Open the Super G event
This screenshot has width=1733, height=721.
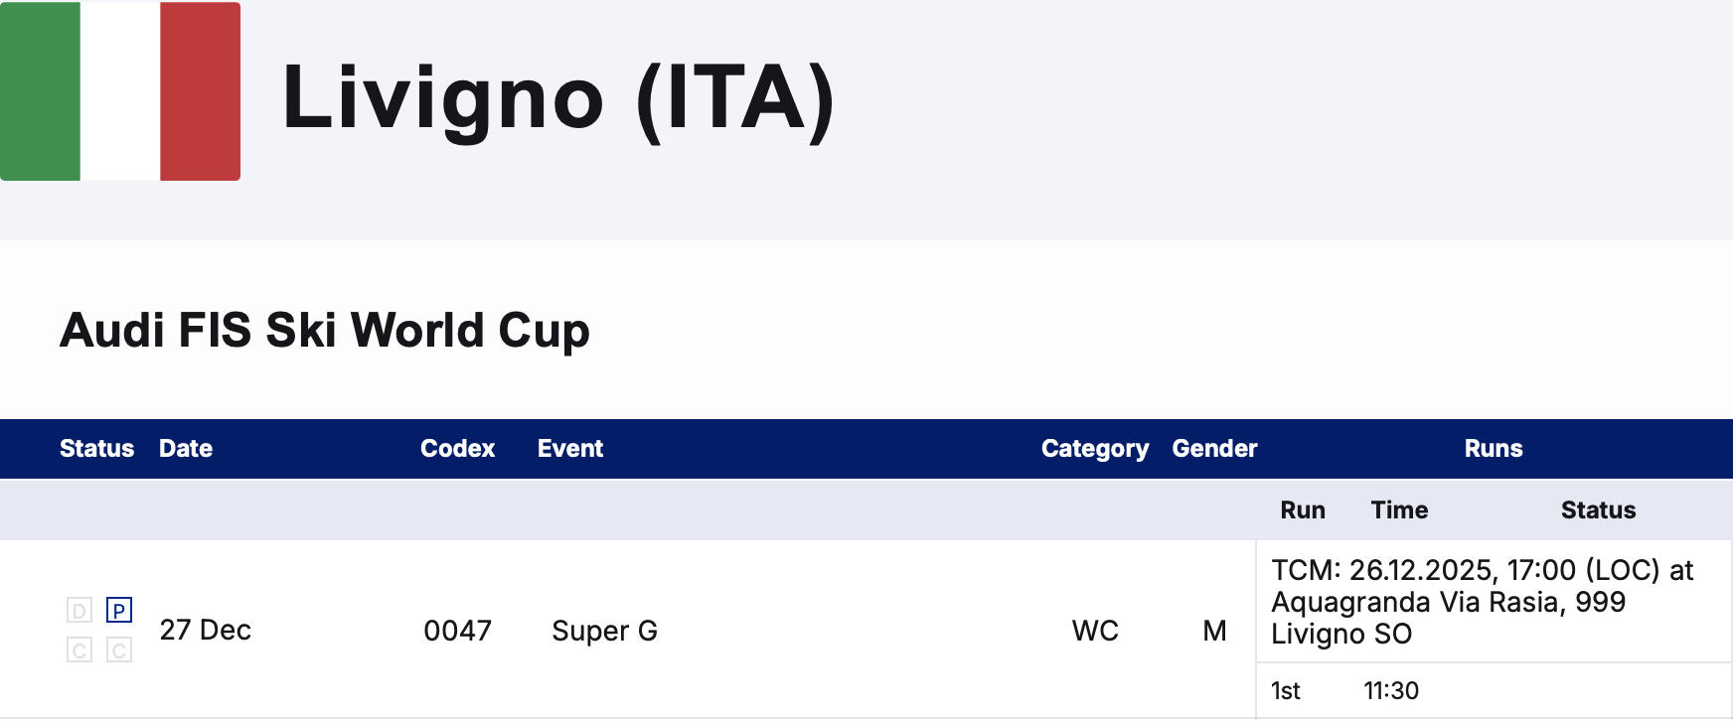pyautogui.click(x=604, y=631)
